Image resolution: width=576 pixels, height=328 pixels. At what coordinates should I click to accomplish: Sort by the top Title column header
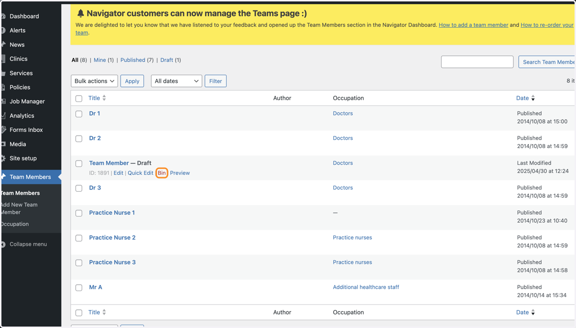(x=94, y=98)
